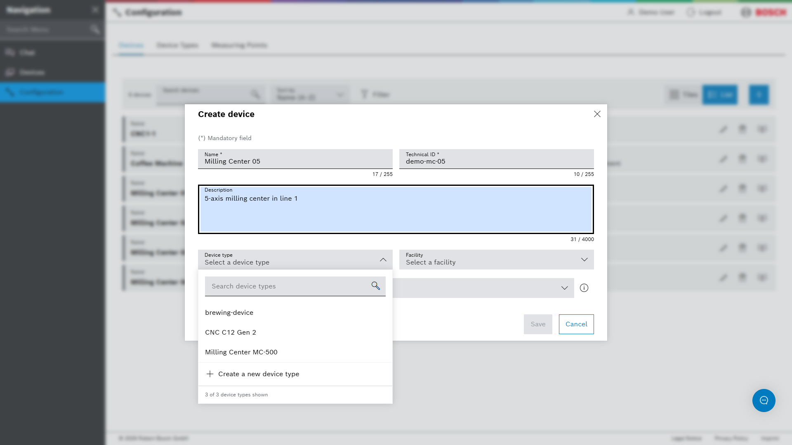
Task: Switch to the Measuring Points tab
Action: pos(239,45)
